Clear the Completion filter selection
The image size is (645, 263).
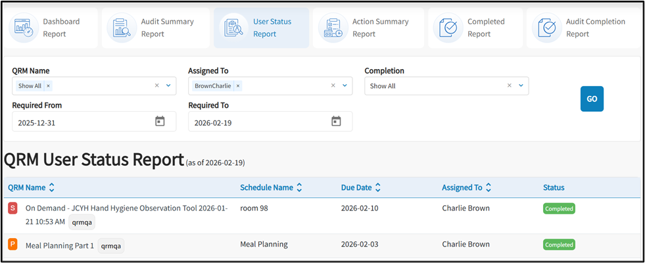(x=510, y=85)
